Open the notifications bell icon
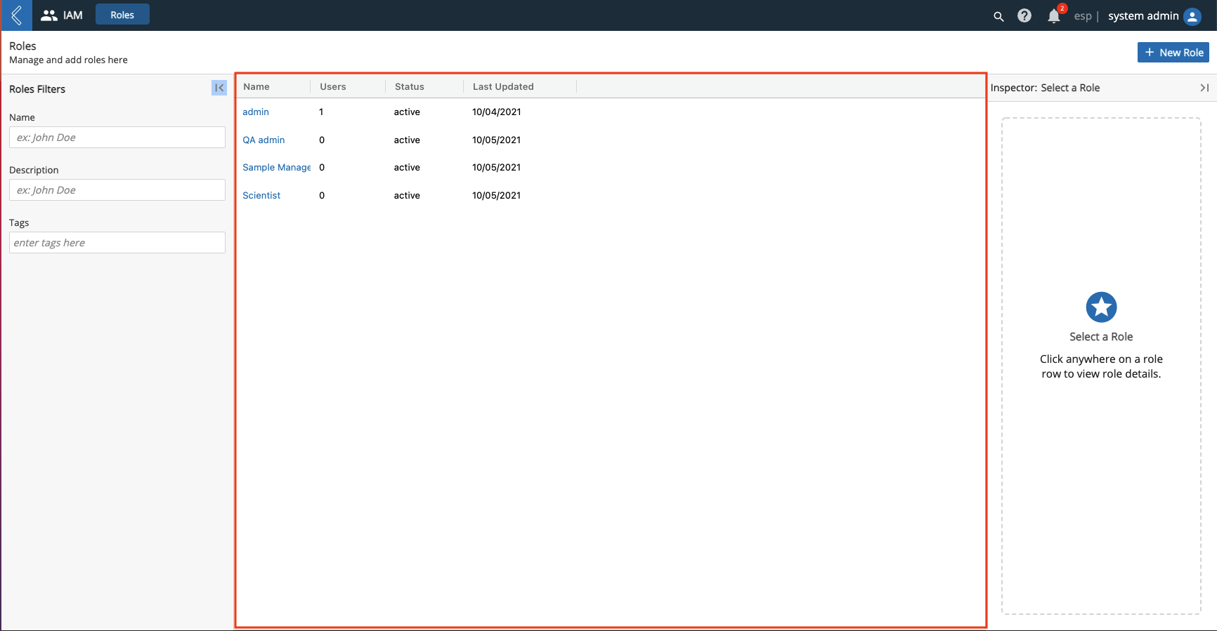This screenshot has height=631, width=1217. pos(1053,16)
